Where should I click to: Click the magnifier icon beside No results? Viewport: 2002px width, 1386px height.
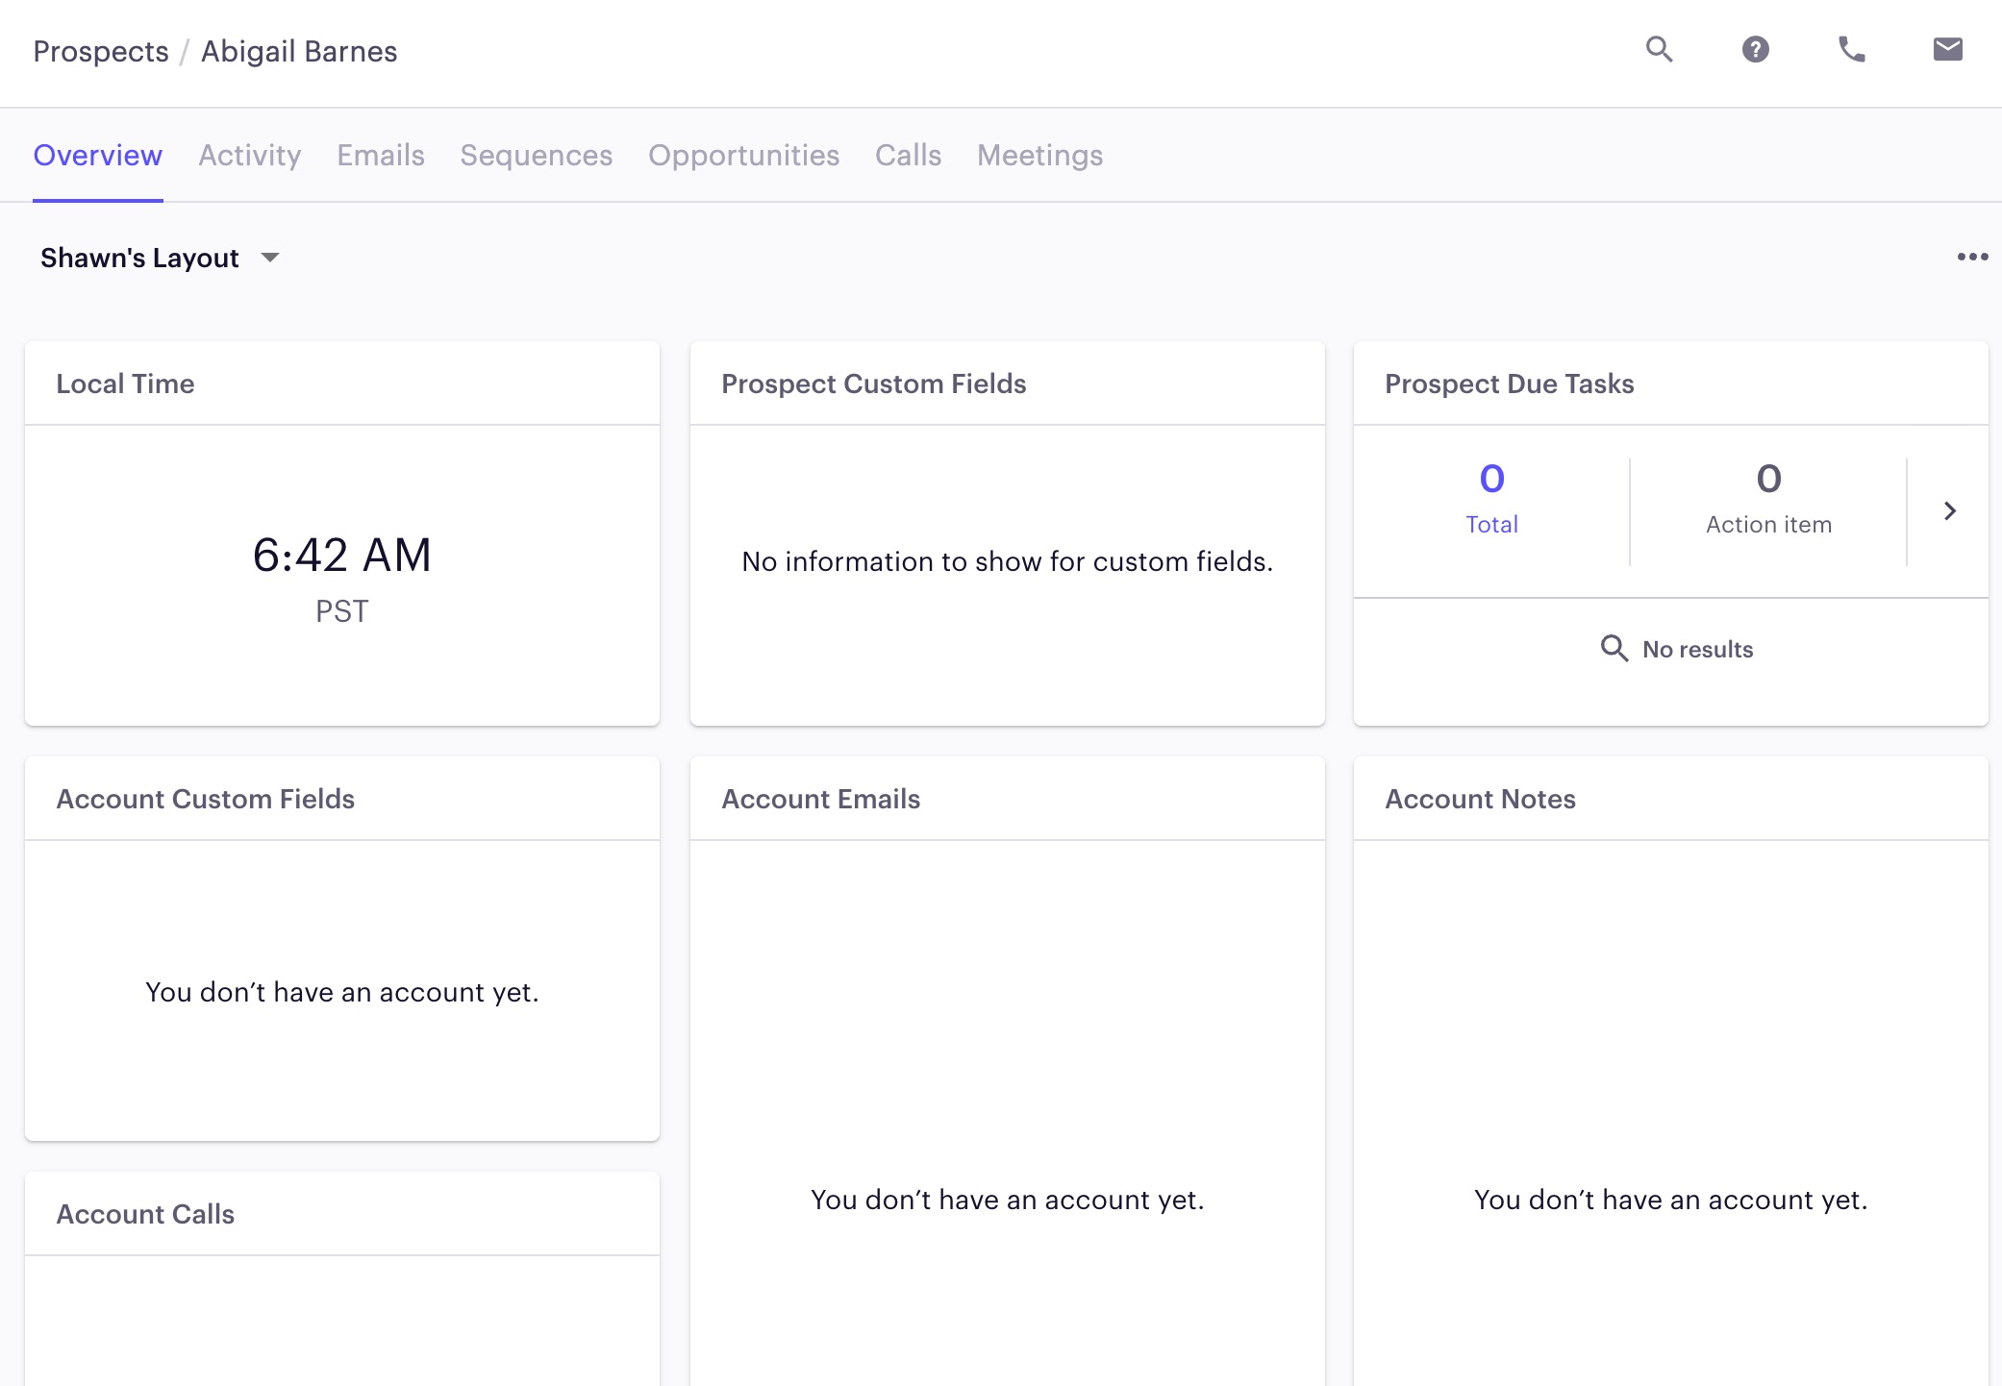pos(1614,649)
